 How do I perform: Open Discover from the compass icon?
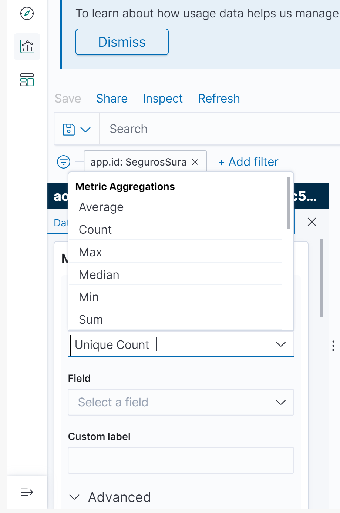27,14
